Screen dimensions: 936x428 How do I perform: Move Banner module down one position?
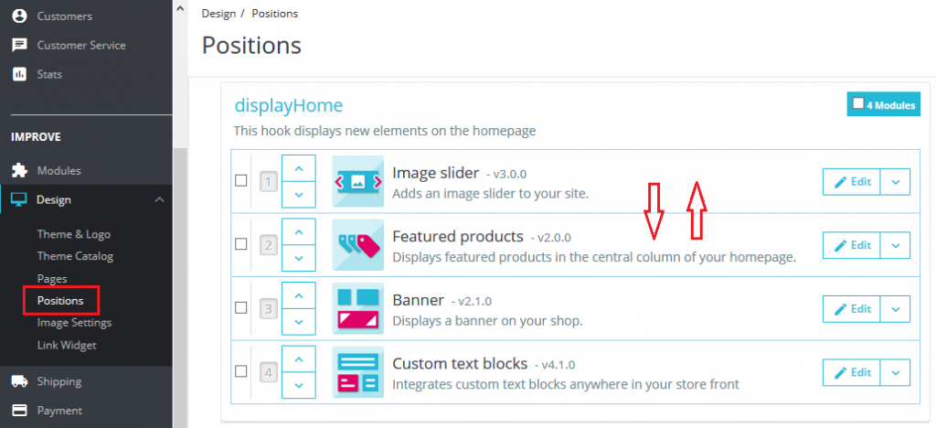pos(299,321)
